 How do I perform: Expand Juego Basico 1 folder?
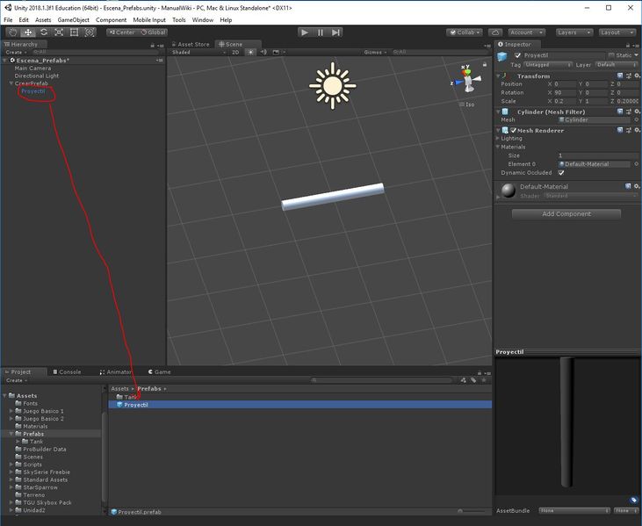click(x=11, y=411)
